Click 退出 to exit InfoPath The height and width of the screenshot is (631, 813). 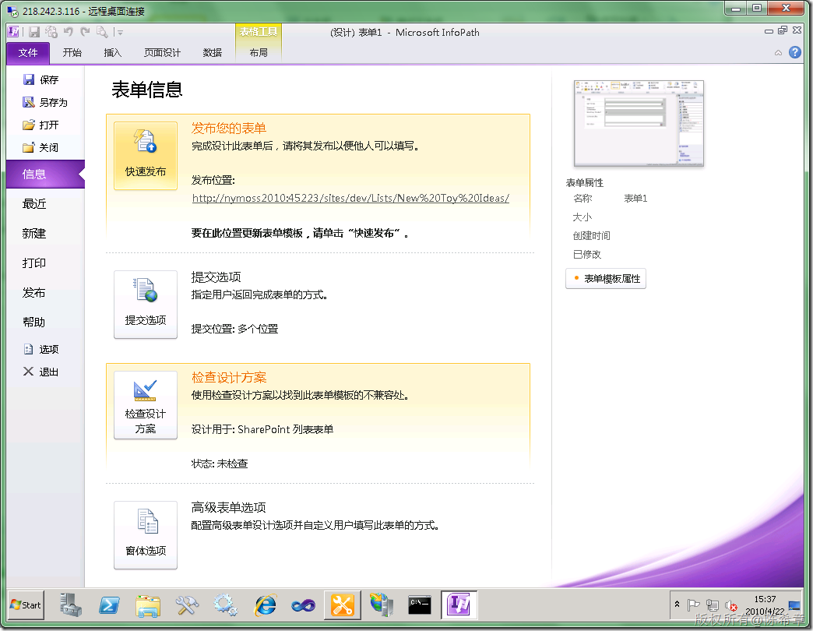point(41,372)
